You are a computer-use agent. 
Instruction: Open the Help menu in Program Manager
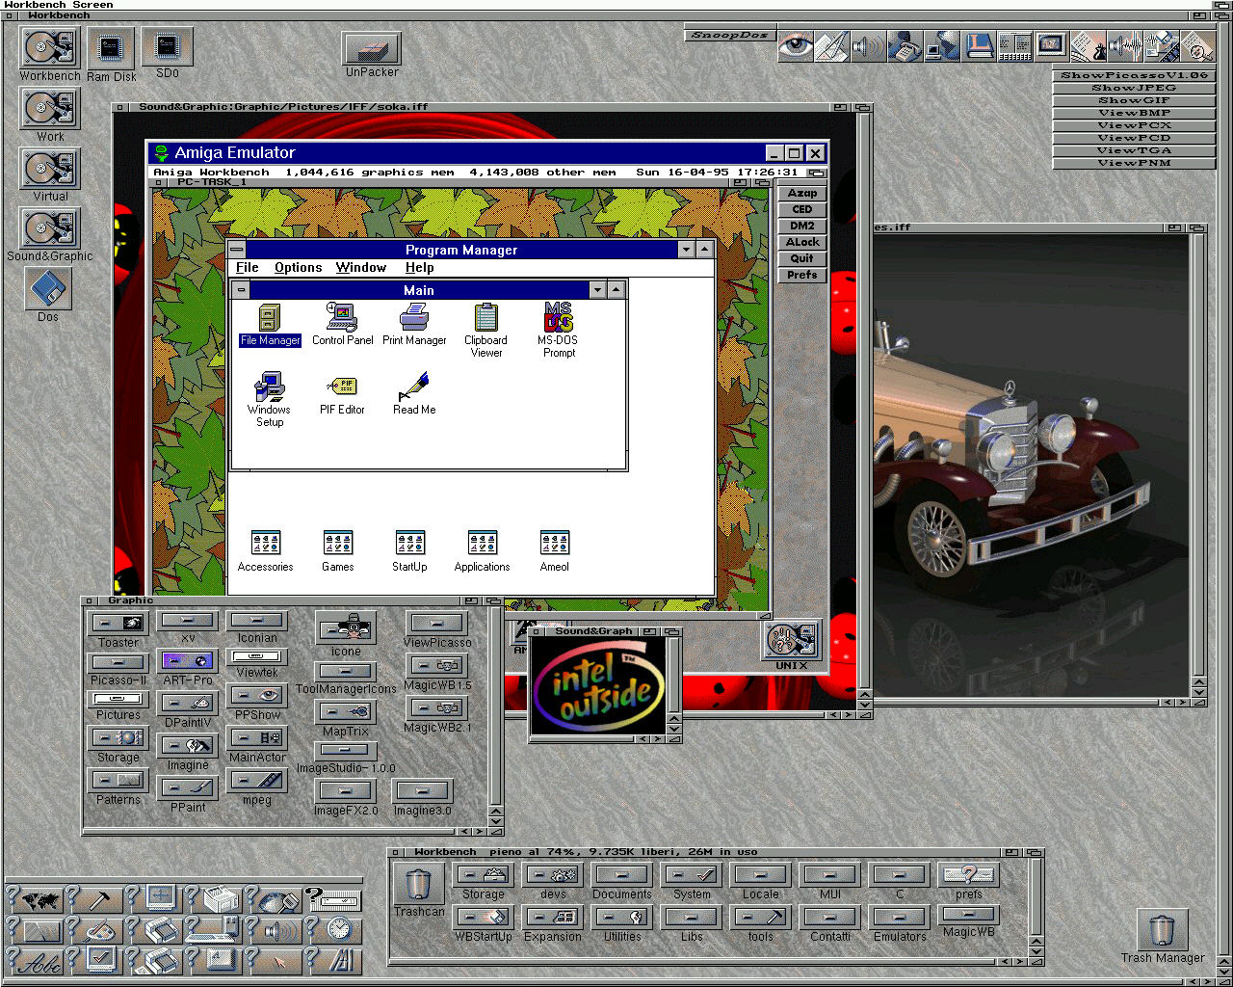click(x=419, y=268)
